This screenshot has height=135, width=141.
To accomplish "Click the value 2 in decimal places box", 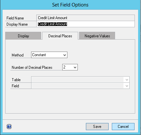I will point(65,67).
